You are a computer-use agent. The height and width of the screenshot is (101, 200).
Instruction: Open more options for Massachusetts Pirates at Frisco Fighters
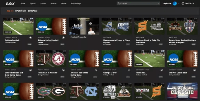tap(128, 44)
